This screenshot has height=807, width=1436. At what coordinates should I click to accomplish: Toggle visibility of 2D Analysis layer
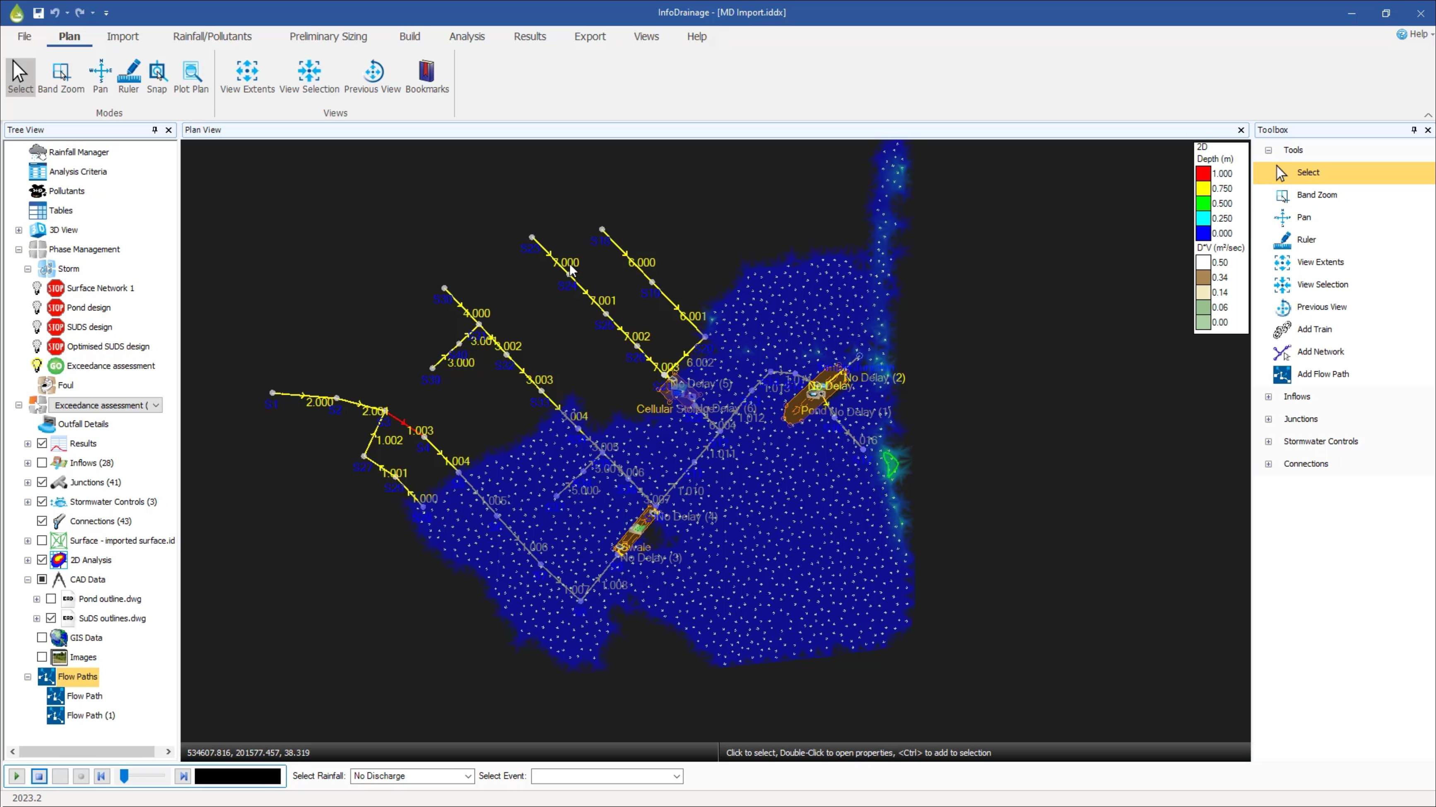pyautogui.click(x=42, y=560)
